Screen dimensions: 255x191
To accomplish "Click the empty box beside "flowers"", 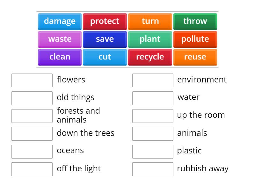I will click(32, 80).
